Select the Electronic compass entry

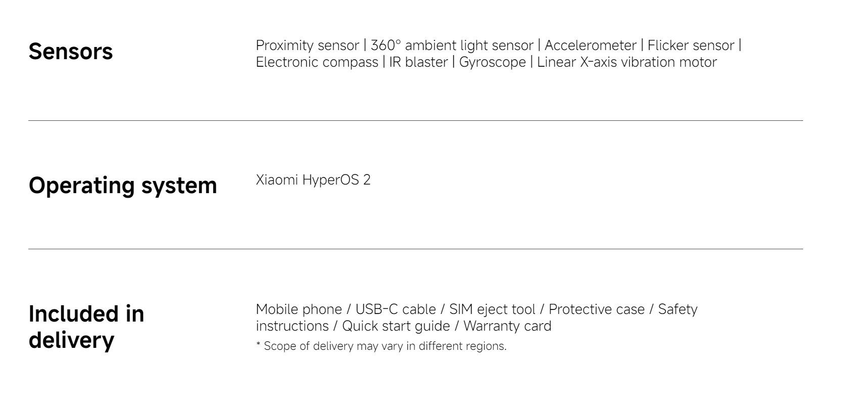[x=317, y=62]
